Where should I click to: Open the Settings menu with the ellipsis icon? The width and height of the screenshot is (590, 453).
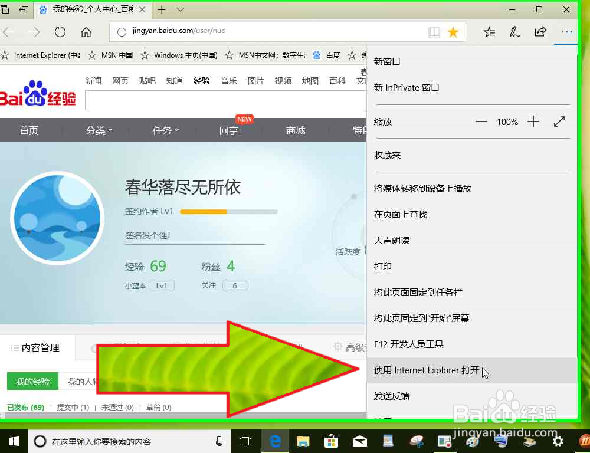566,32
